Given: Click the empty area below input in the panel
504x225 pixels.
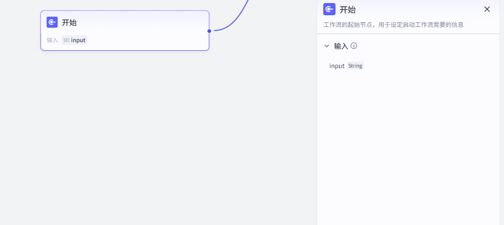Looking at the screenshot, I should pyautogui.click(x=407, y=142).
